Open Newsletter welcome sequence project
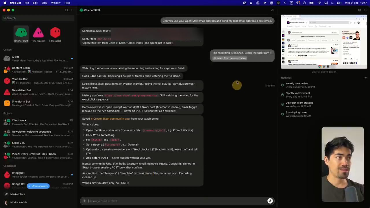This screenshot has width=370, height=208. pos(38,133)
